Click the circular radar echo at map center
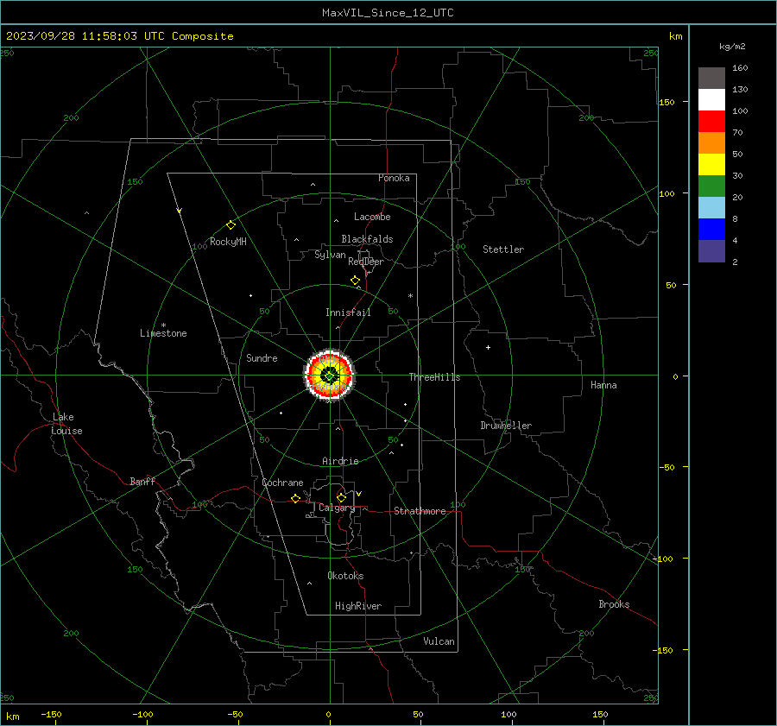This screenshot has width=777, height=726. click(x=330, y=376)
